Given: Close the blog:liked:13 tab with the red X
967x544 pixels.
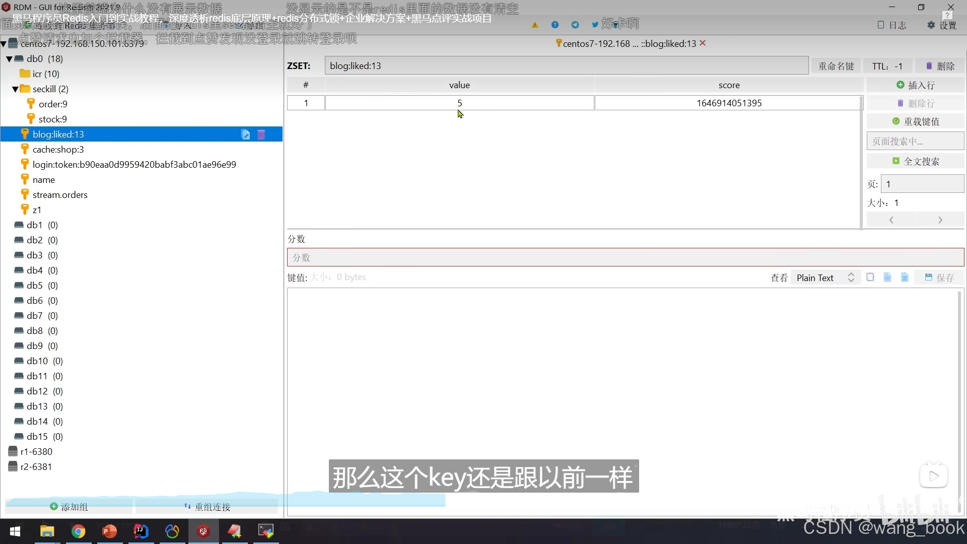Looking at the screenshot, I should pyautogui.click(x=703, y=43).
